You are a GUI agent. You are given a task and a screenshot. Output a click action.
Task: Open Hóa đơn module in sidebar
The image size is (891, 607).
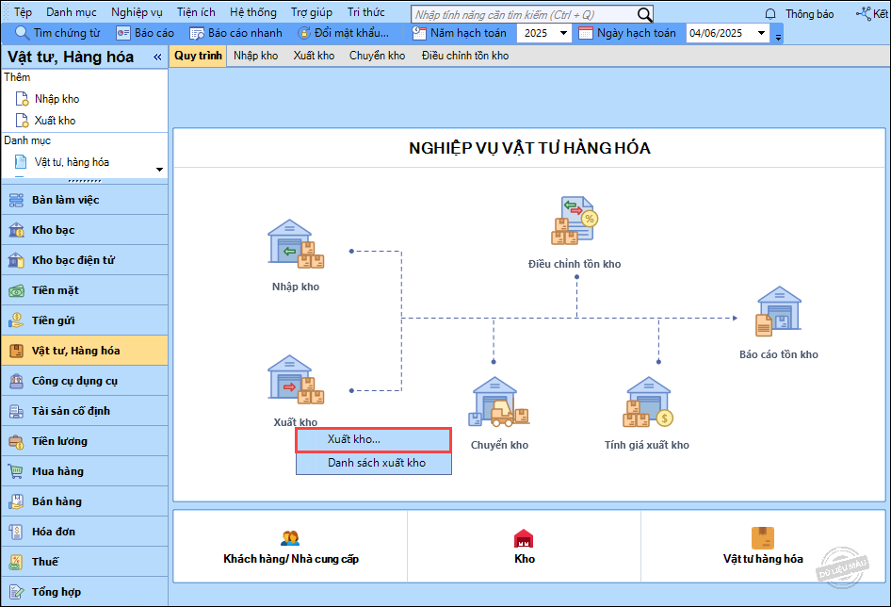coord(85,532)
